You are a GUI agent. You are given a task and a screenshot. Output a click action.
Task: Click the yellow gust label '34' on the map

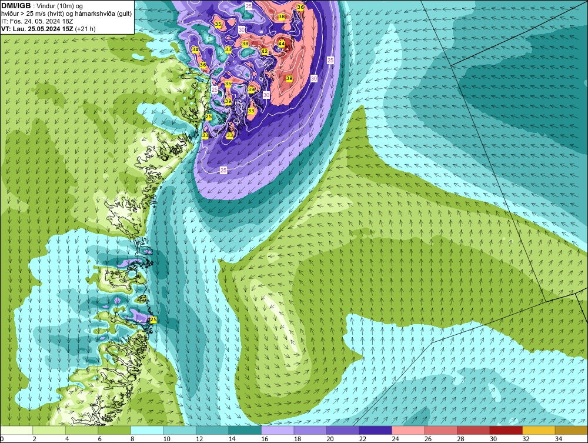(195, 49)
